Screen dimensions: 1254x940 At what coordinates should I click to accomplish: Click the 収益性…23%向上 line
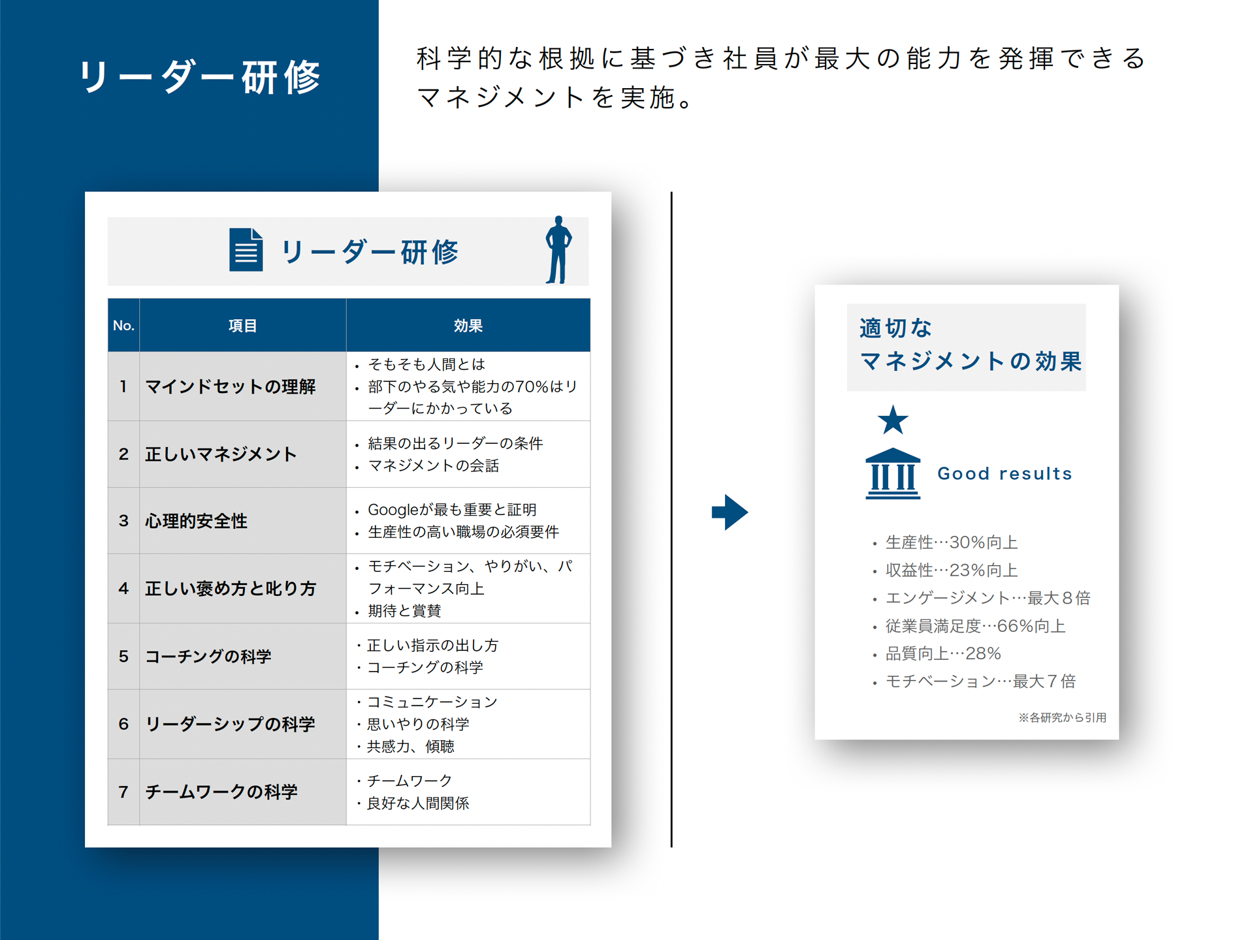[951, 571]
